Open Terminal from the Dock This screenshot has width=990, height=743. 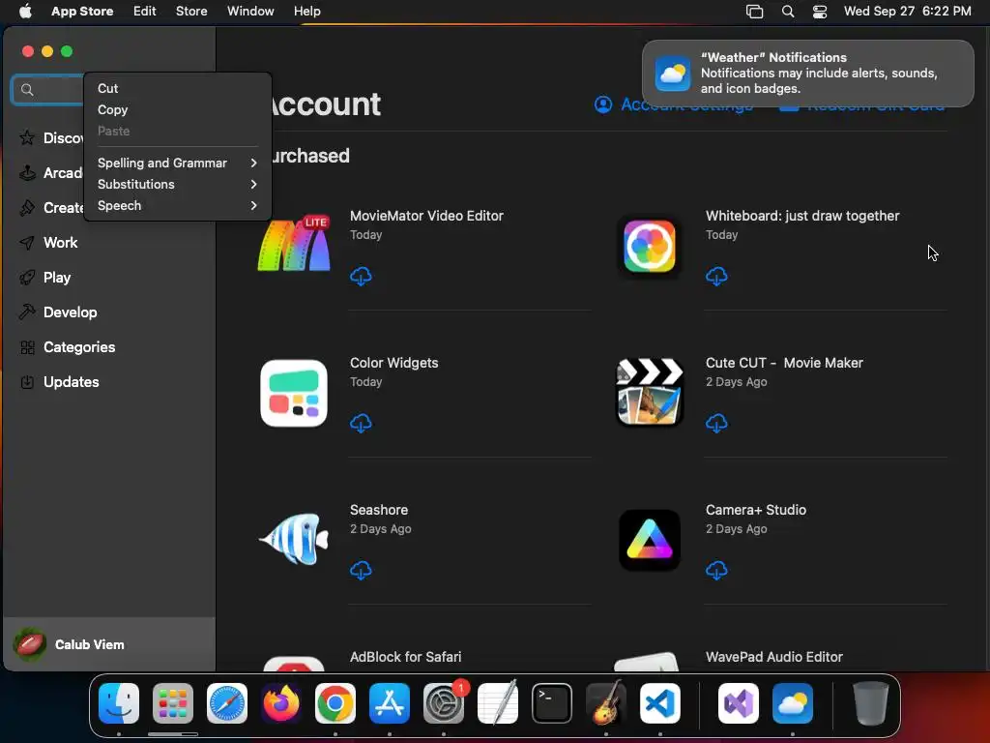(x=552, y=703)
